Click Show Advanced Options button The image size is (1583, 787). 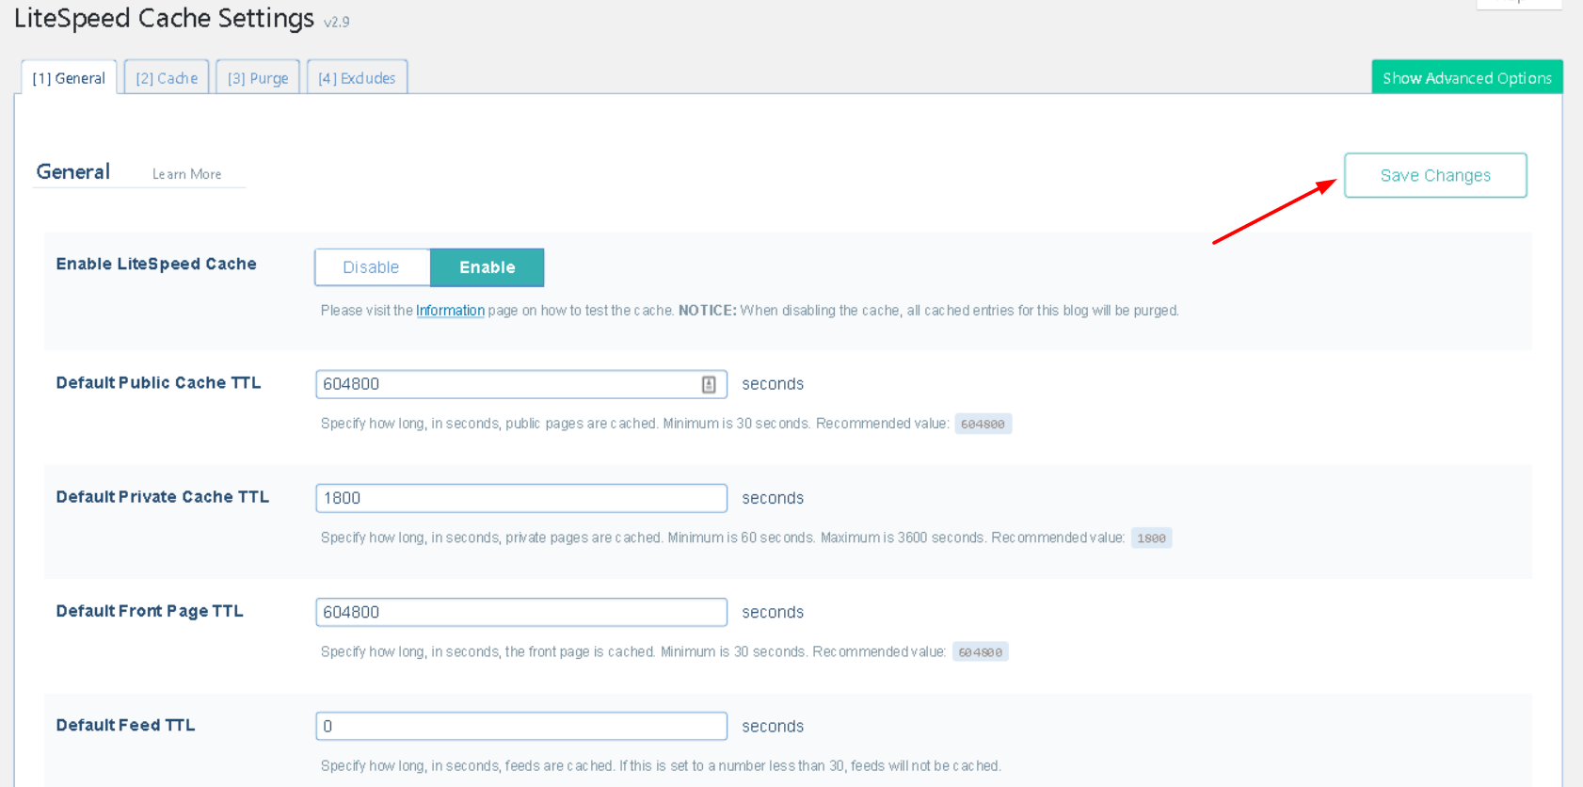coord(1466,77)
